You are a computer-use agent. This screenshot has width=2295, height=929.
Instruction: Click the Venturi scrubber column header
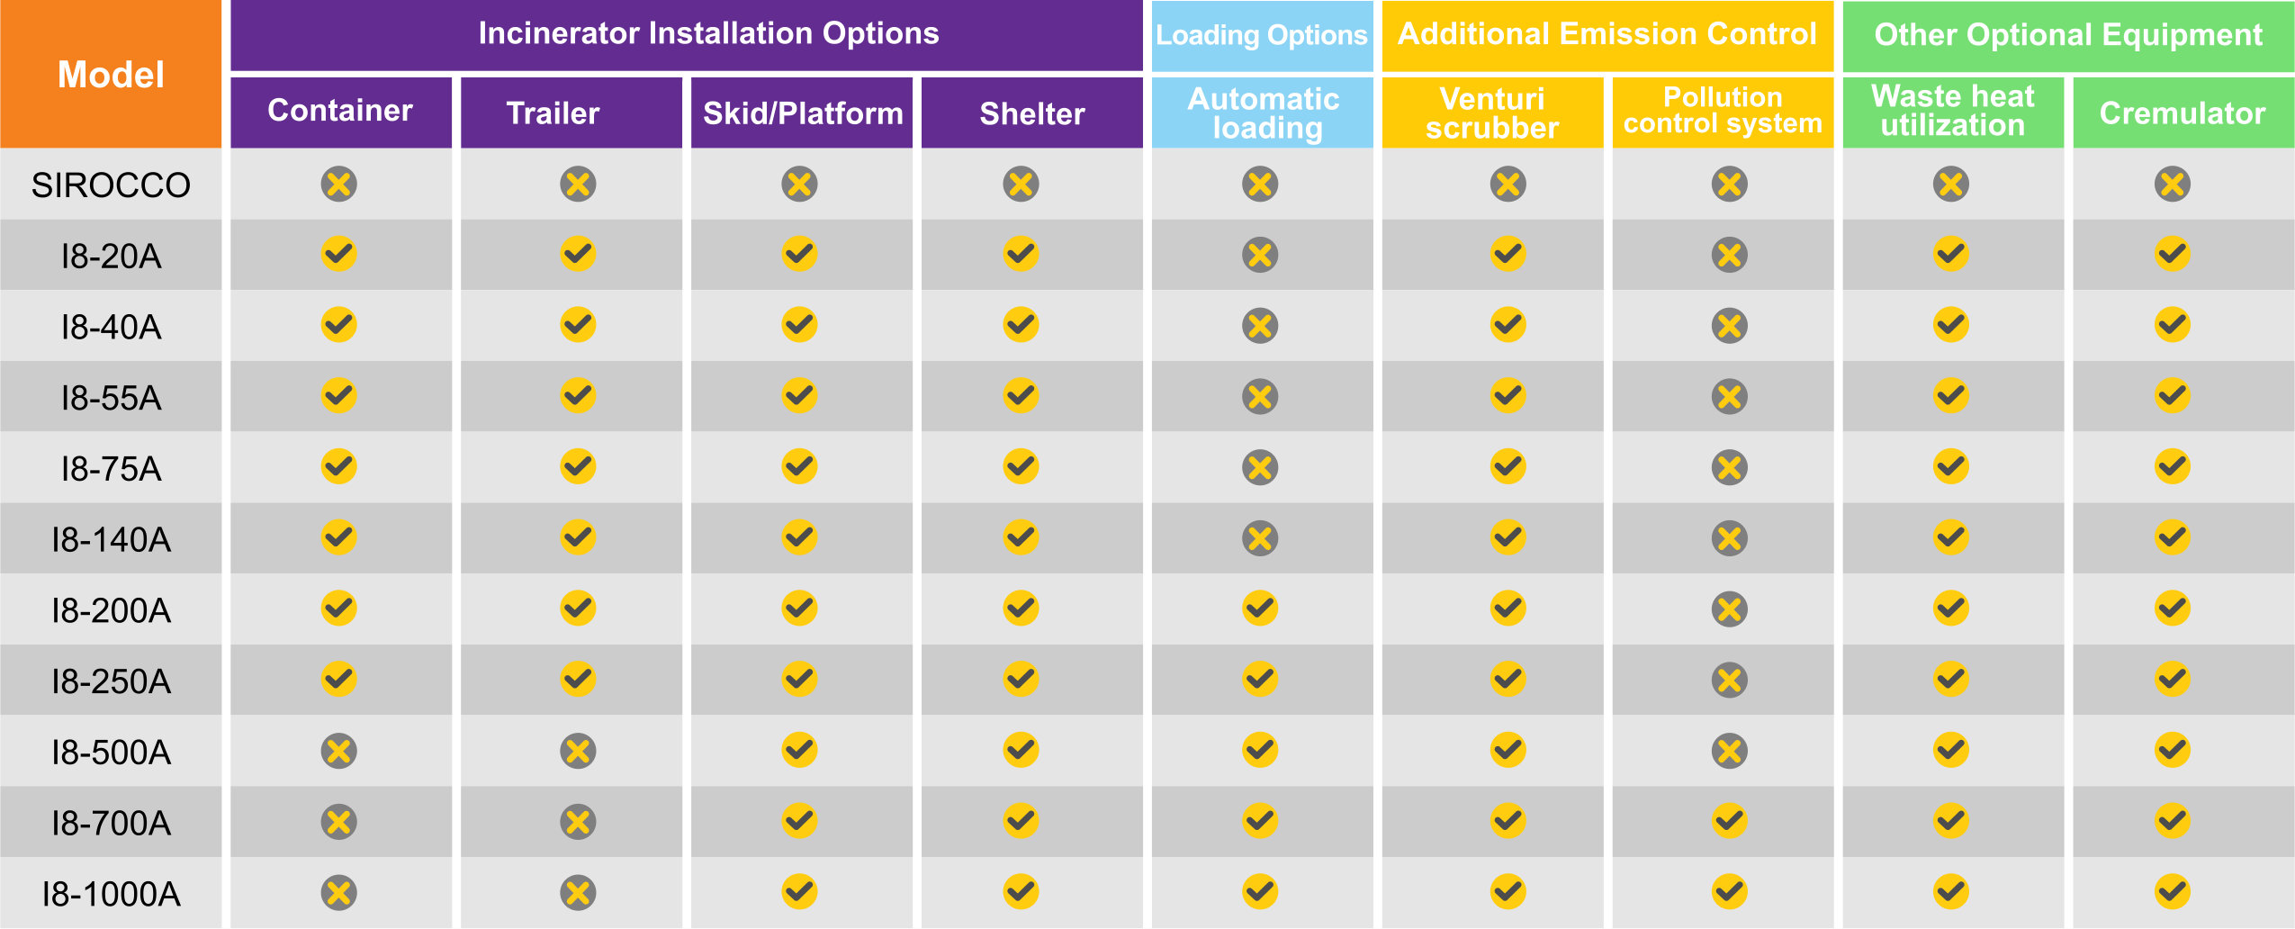(1492, 113)
